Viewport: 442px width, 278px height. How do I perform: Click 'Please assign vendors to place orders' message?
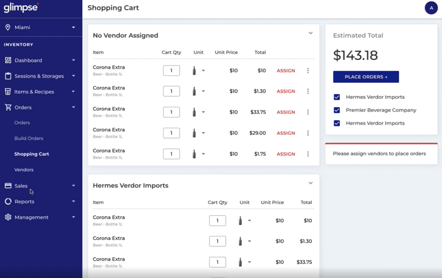coord(379,154)
